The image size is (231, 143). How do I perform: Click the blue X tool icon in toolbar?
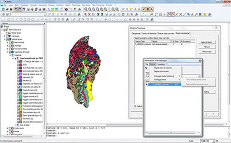click(200, 14)
